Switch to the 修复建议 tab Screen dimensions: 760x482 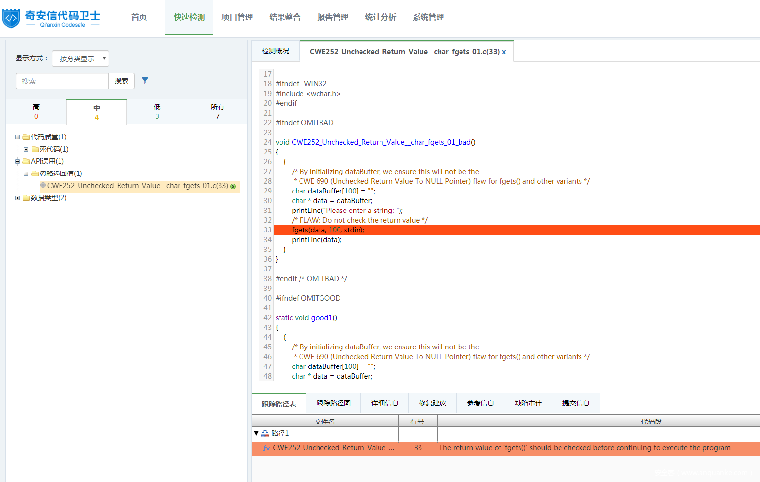(432, 403)
